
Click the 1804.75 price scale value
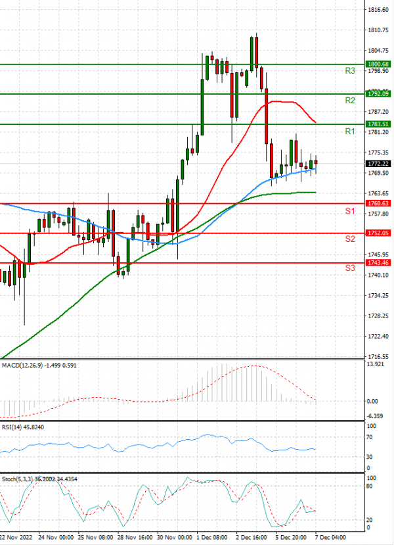[378, 51]
